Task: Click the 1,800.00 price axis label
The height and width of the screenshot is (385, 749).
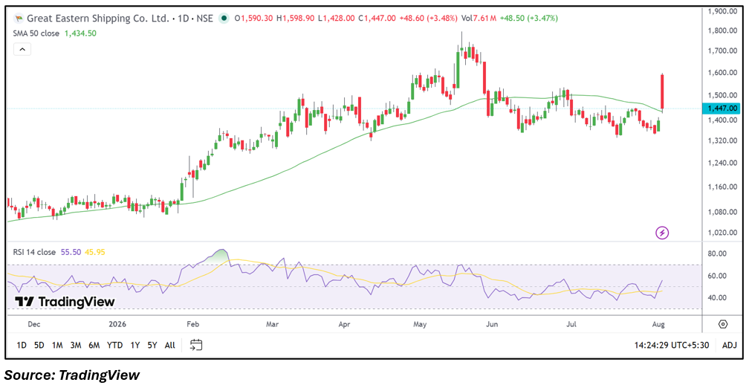Action: click(724, 30)
